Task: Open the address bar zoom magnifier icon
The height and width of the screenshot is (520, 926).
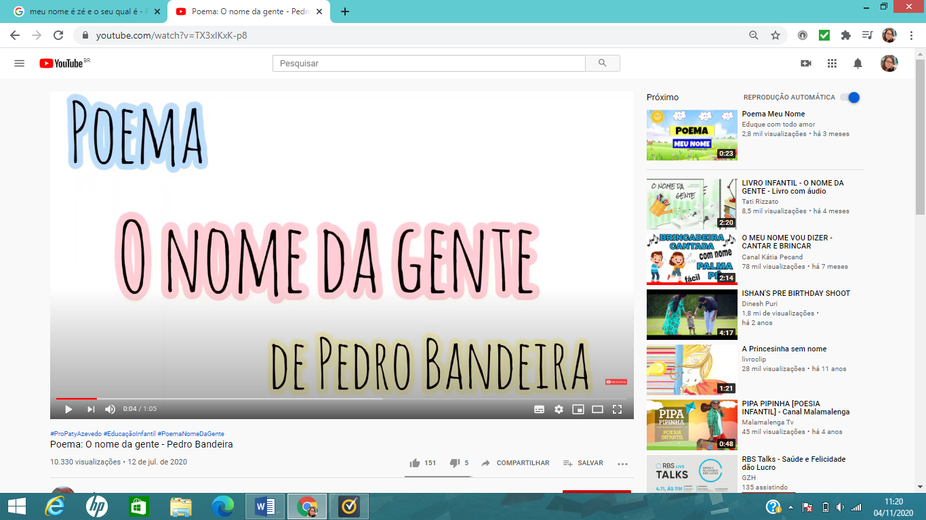Action: tap(754, 35)
